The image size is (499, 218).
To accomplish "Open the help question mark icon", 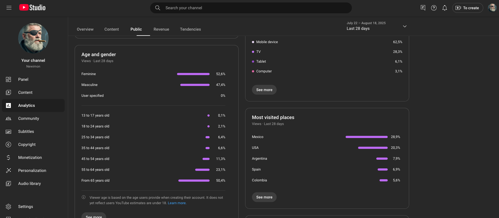I will [434, 8].
